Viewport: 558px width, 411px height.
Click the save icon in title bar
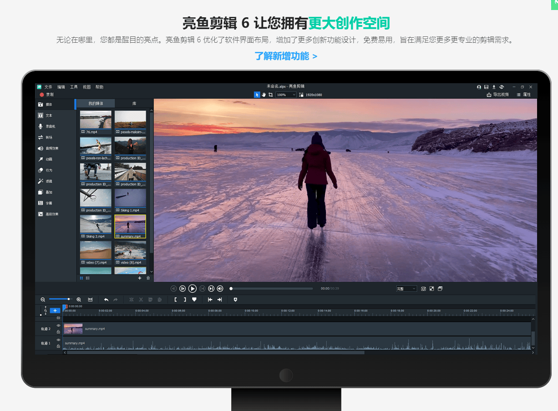tap(486, 87)
